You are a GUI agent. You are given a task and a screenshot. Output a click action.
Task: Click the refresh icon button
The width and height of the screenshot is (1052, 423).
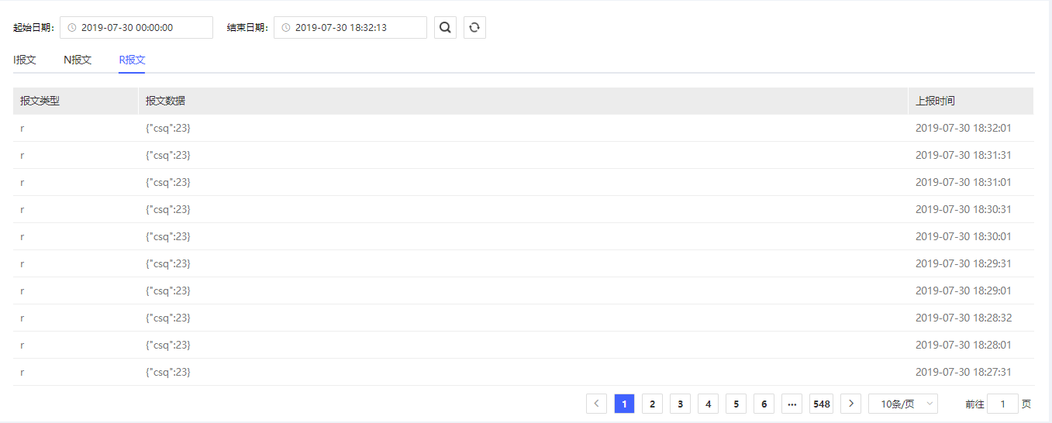coord(474,28)
